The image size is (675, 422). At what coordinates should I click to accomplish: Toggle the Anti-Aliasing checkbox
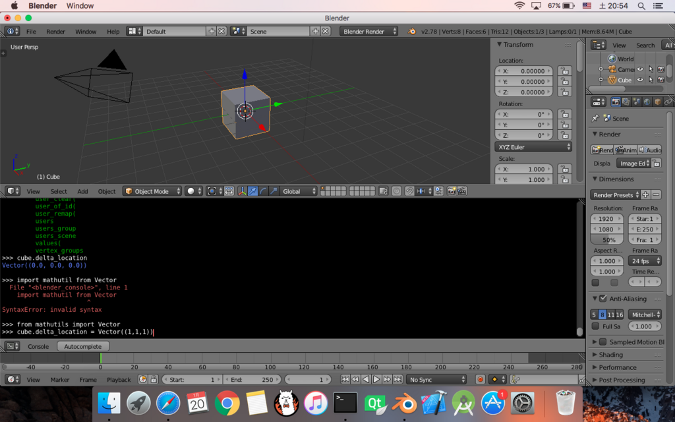click(x=603, y=299)
